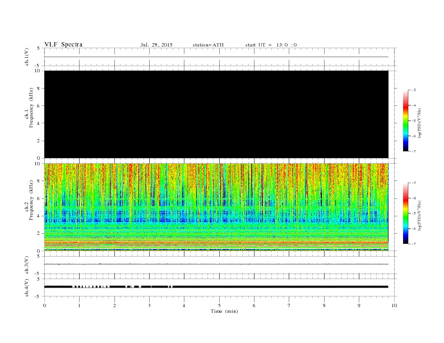Click the 'VLF Spectra' title text
Viewport: 444px width, 343px height.
(63, 44)
